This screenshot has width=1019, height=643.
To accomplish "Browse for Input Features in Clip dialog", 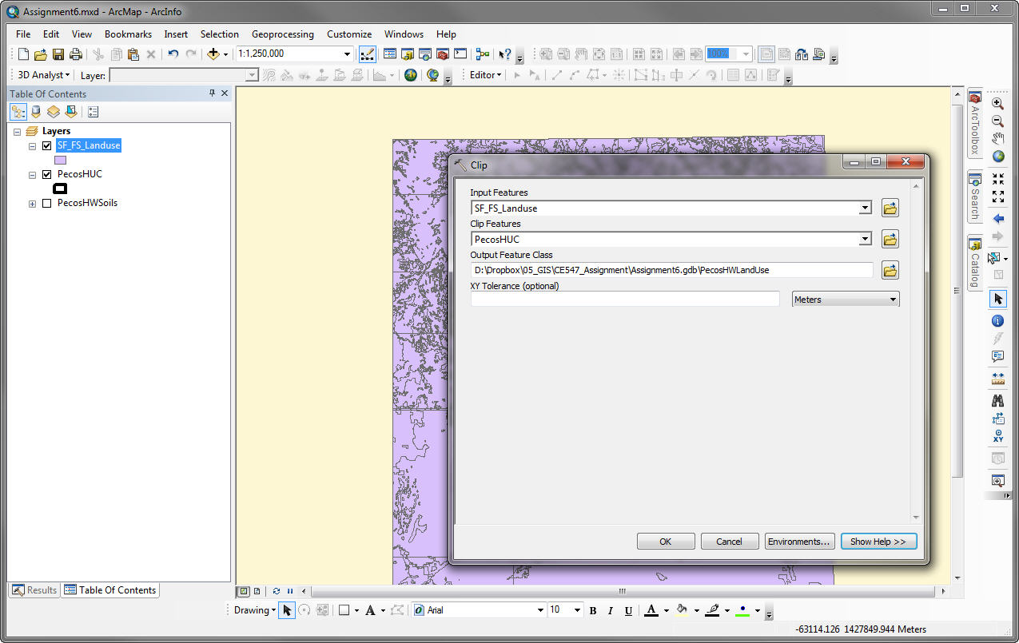I will click(890, 208).
